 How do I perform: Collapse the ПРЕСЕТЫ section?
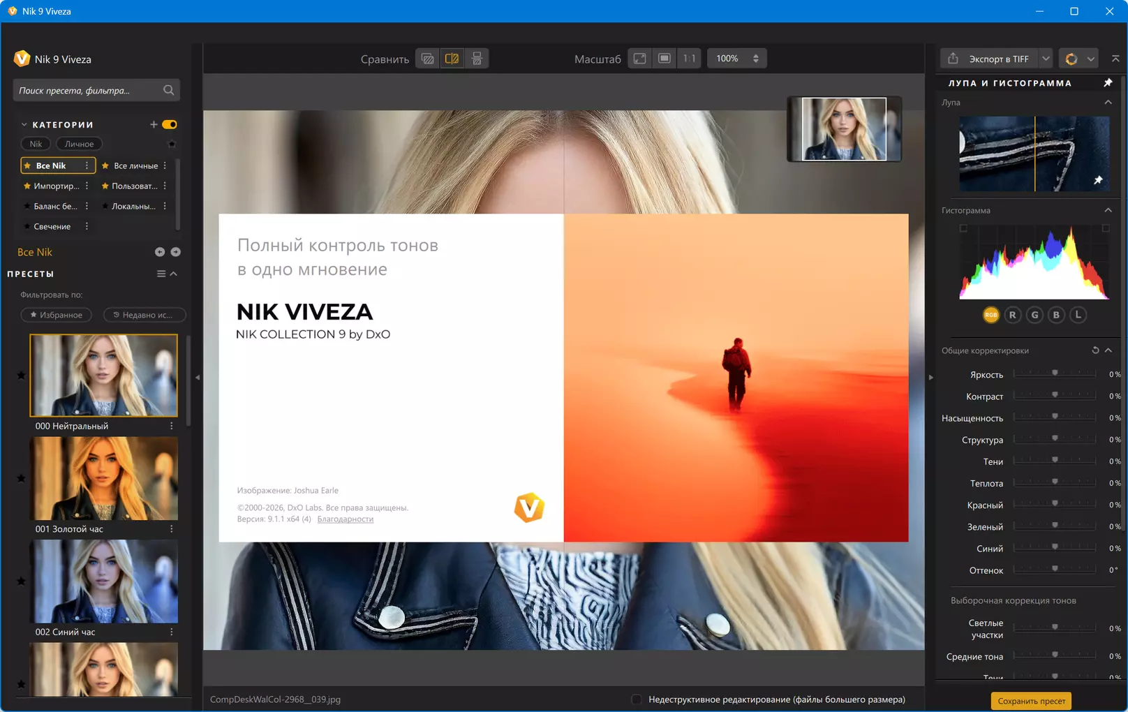pyautogui.click(x=174, y=274)
